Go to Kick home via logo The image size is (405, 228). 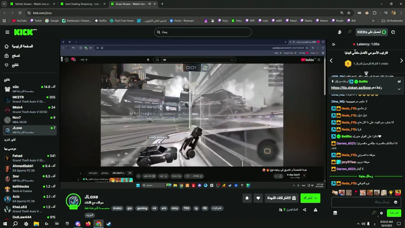(x=25, y=32)
